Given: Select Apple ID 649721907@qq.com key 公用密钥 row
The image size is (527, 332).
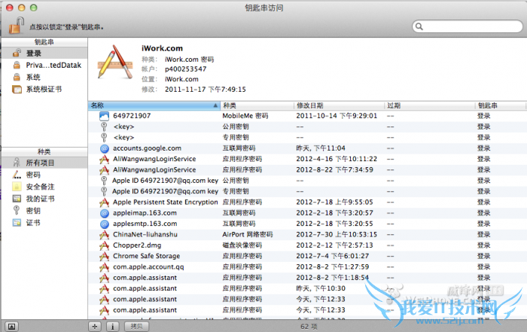Looking at the screenshot, I should click(307, 181).
